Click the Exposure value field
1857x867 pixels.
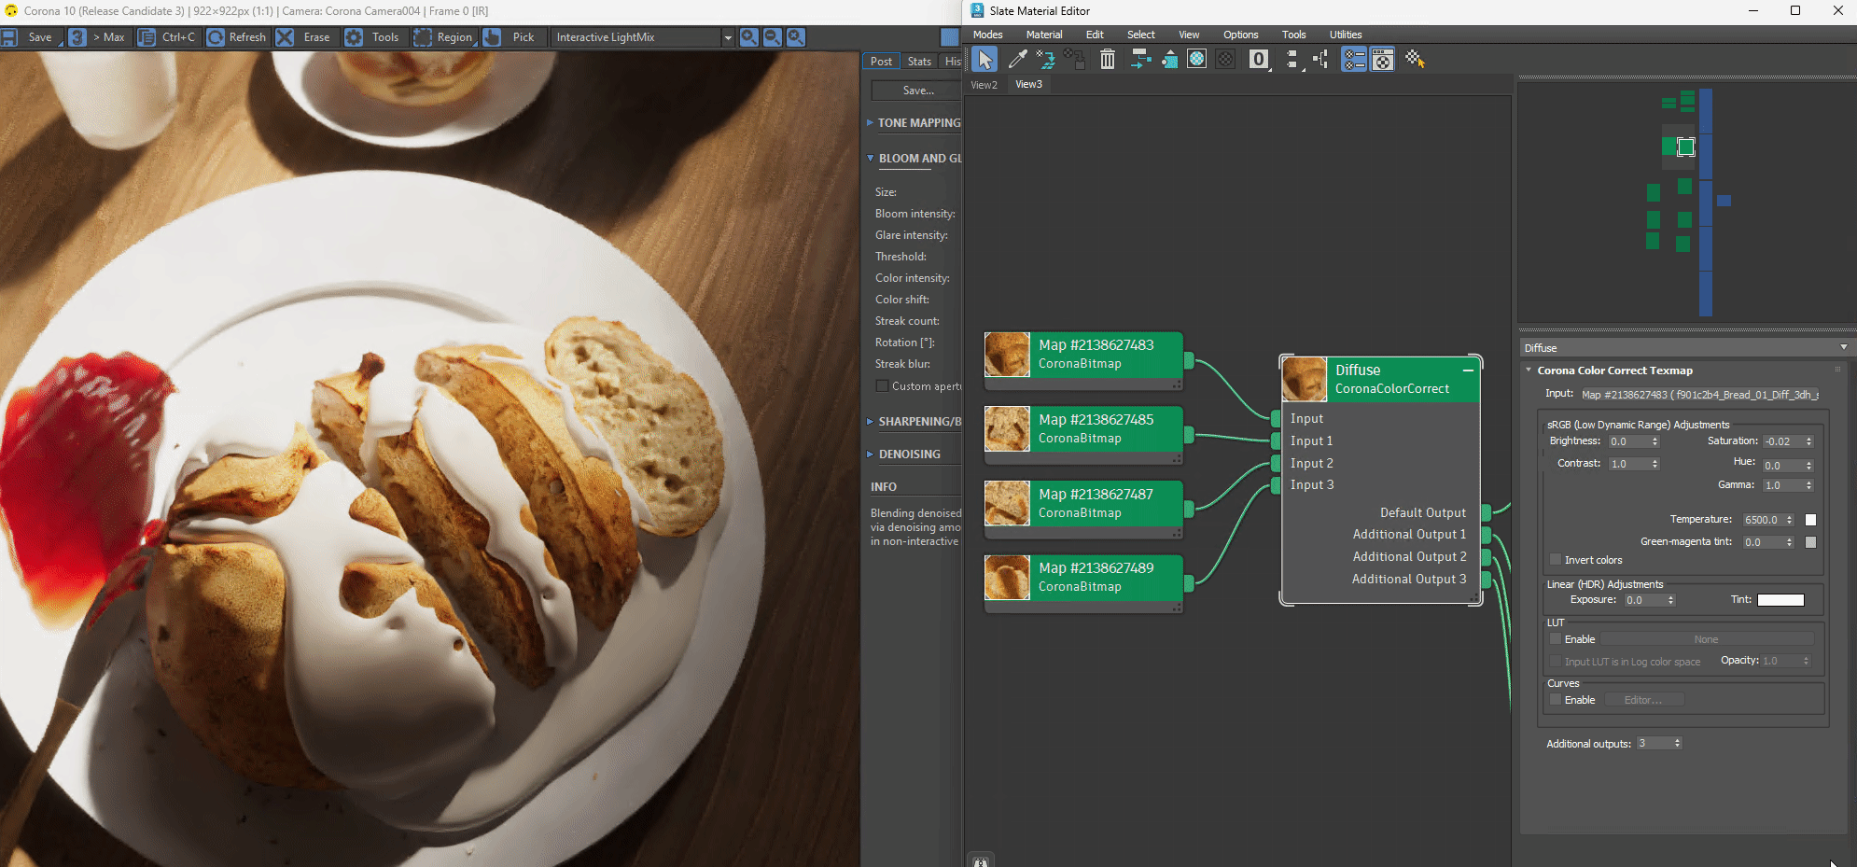[x=1644, y=600]
